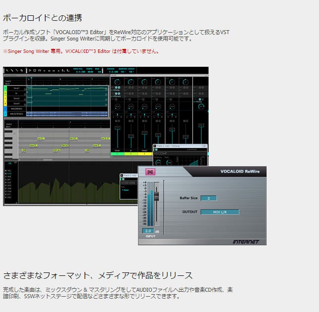Click the Vocal1 channel pan slider
The image size is (319, 312).
[117, 115]
